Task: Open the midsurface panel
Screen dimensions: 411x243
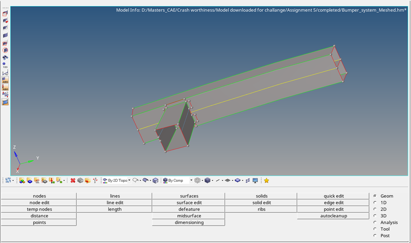Action: tap(189, 216)
